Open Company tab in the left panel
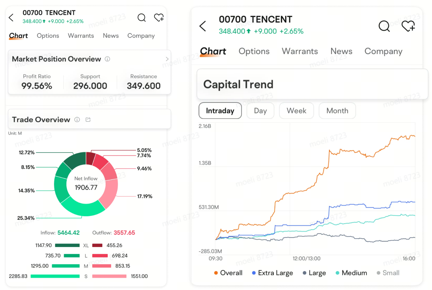This screenshot has height=290, width=432. point(141,36)
